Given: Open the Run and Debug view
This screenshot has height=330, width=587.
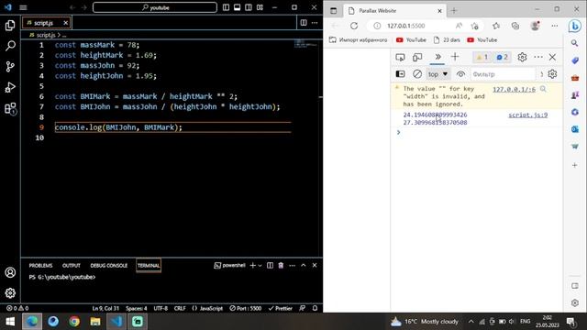Looking at the screenshot, I should coord(10,87).
